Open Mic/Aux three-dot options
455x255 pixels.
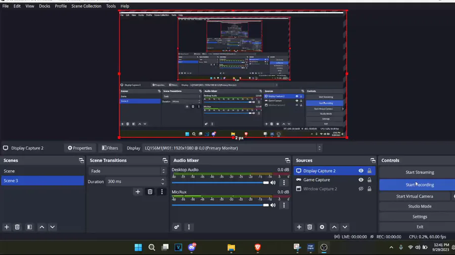coord(284,205)
